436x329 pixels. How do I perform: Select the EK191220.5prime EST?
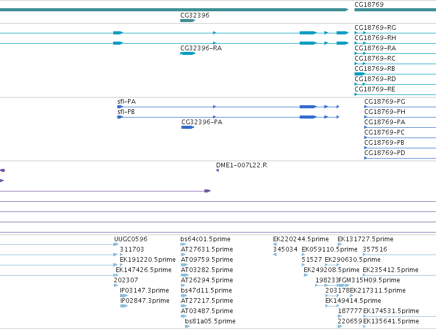(148, 260)
